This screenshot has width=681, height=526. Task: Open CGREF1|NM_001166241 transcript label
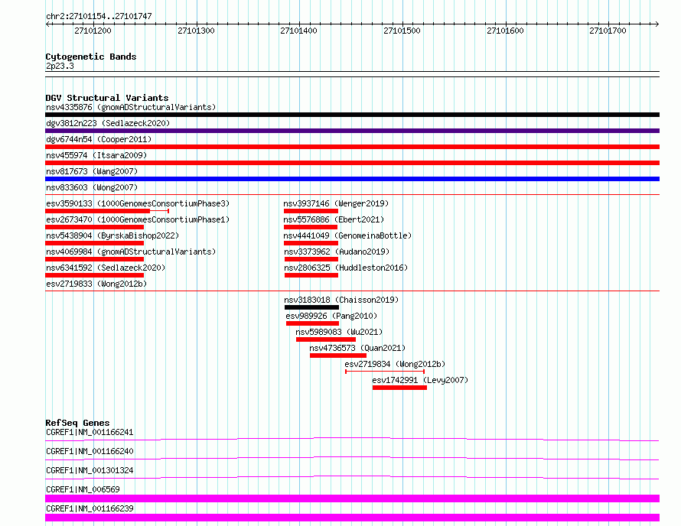point(90,432)
